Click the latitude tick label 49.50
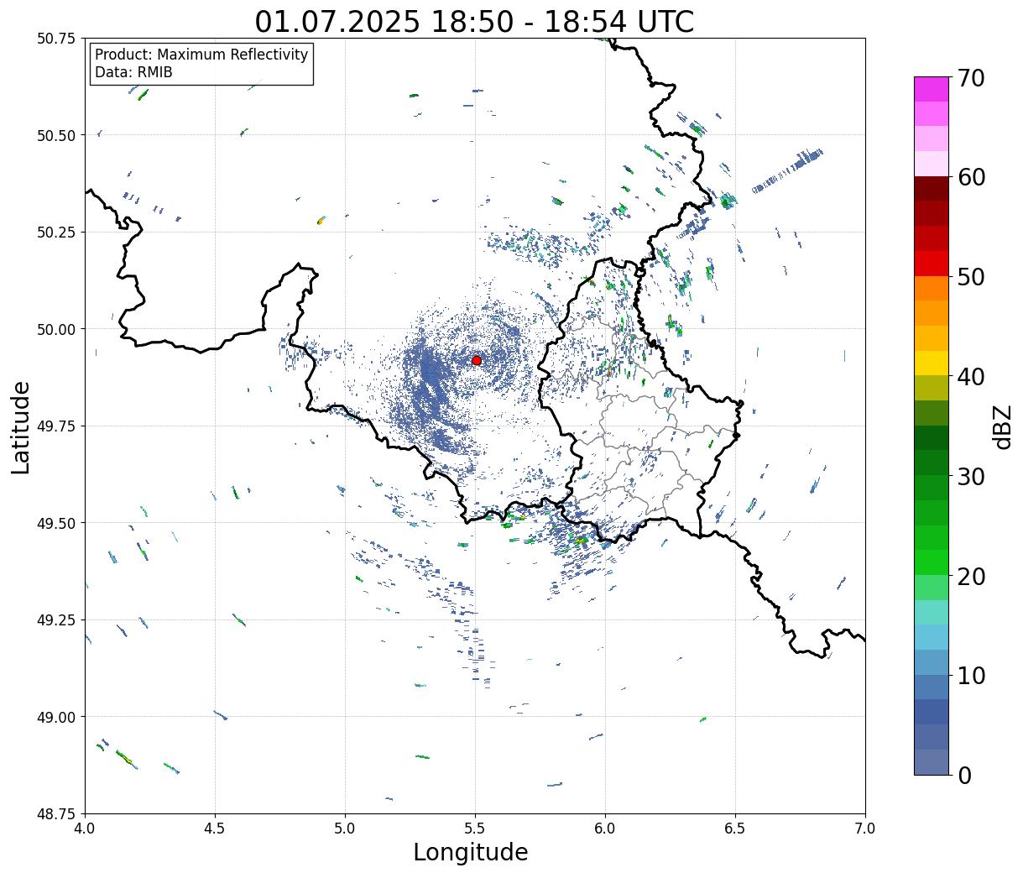Screen dimensions: 1023x873 [x=56, y=523]
